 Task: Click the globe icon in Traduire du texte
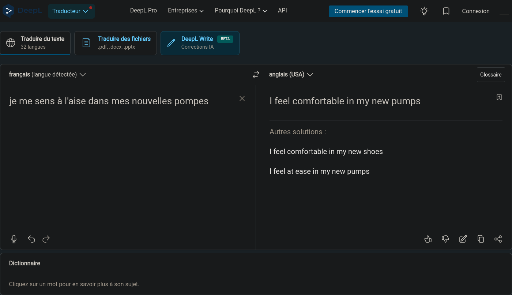pos(11,43)
